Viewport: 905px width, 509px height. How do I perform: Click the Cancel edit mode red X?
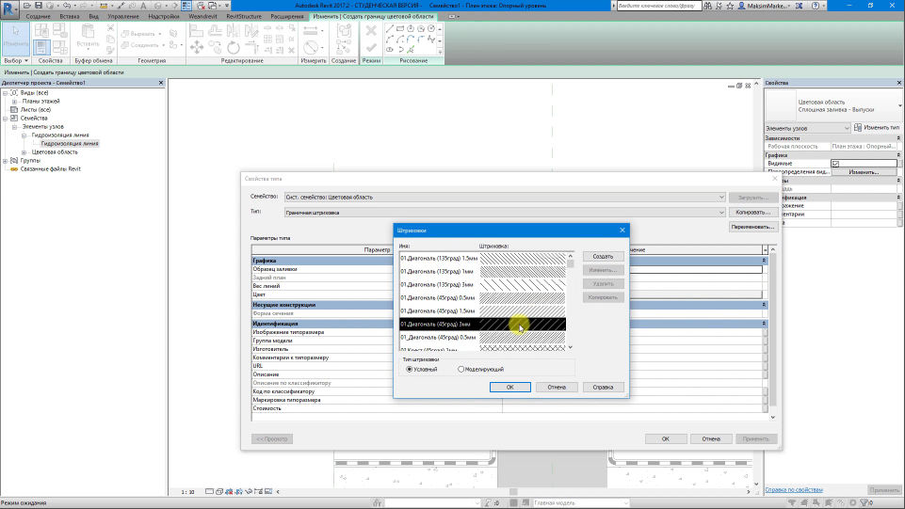(371, 30)
